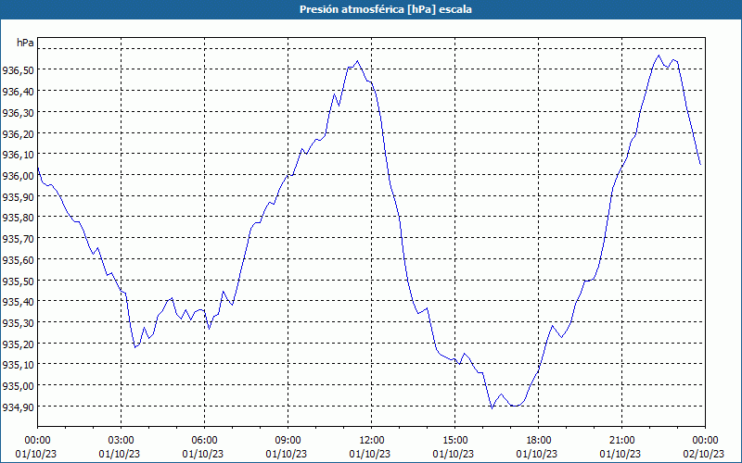Select the 15:00 time axis label
This screenshot has height=463, width=742.
(x=454, y=441)
